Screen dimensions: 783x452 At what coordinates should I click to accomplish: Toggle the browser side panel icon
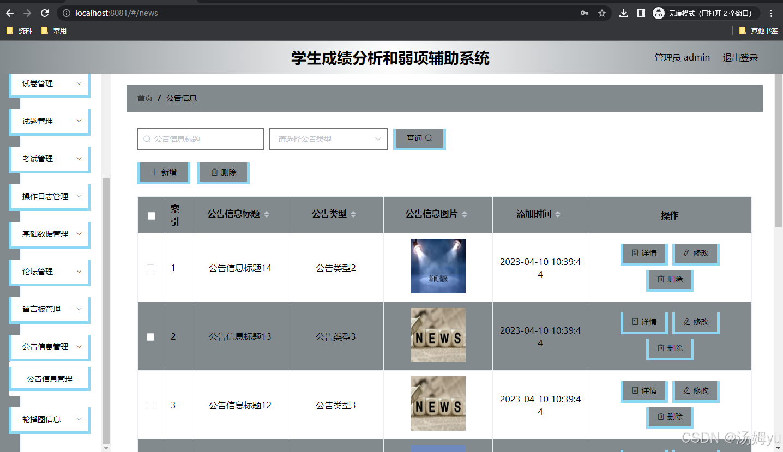[641, 13]
